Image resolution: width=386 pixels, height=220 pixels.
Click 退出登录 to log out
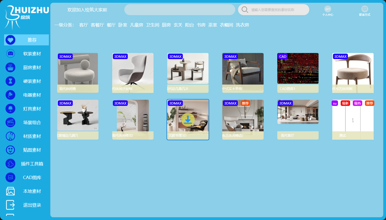(x=32, y=205)
